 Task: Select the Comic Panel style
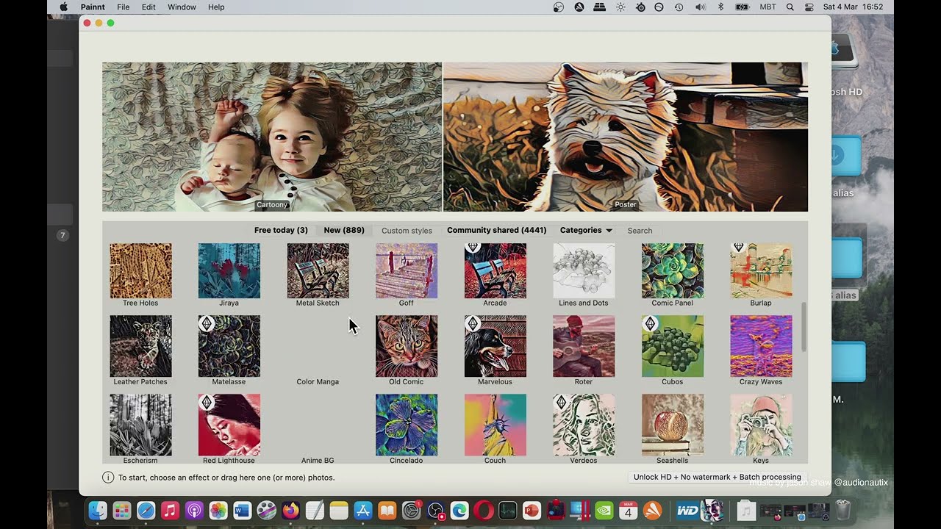click(x=672, y=270)
